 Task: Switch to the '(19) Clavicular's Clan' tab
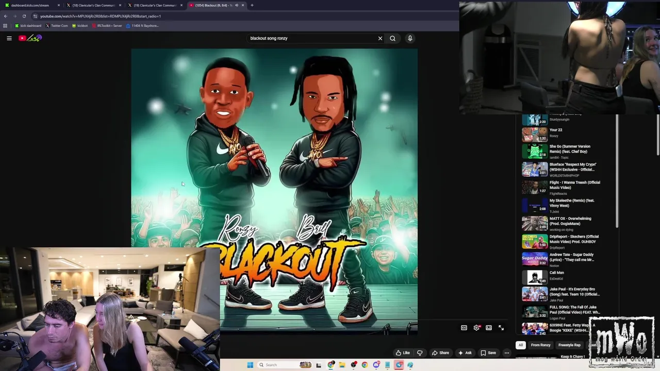pyautogui.click(x=155, y=5)
